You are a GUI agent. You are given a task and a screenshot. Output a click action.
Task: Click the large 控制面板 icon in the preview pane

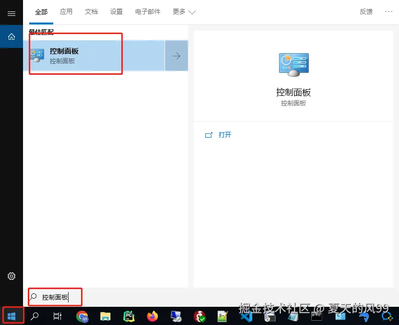[293, 65]
